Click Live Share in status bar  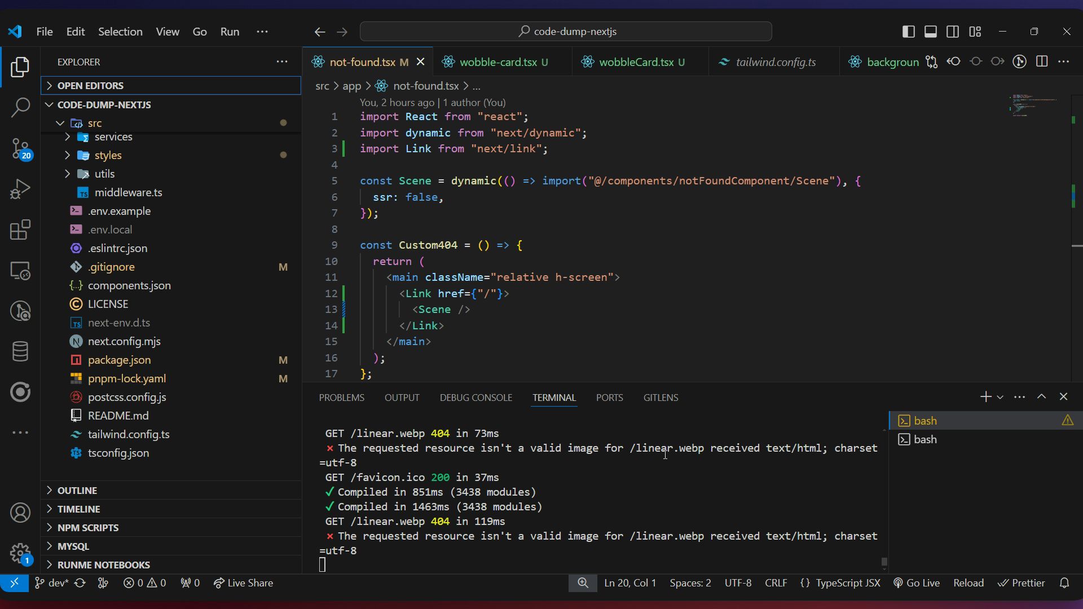[244, 583]
